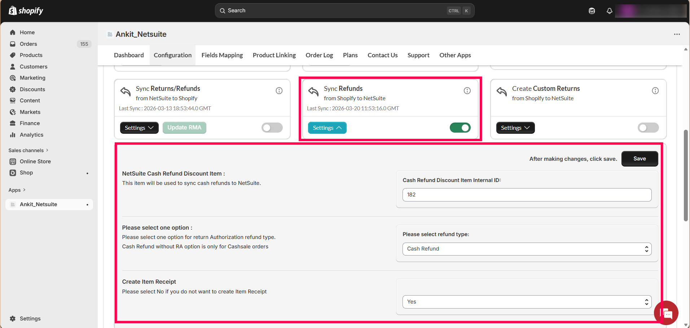Open the Order Log tab

coord(319,55)
